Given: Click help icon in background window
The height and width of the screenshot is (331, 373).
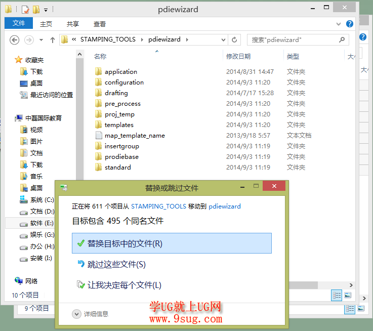Looking at the screenshot, I should point(362,37).
